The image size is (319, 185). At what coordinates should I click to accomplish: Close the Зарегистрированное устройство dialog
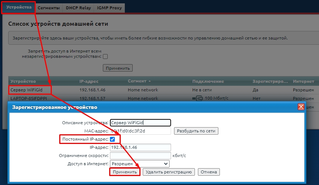(301, 107)
